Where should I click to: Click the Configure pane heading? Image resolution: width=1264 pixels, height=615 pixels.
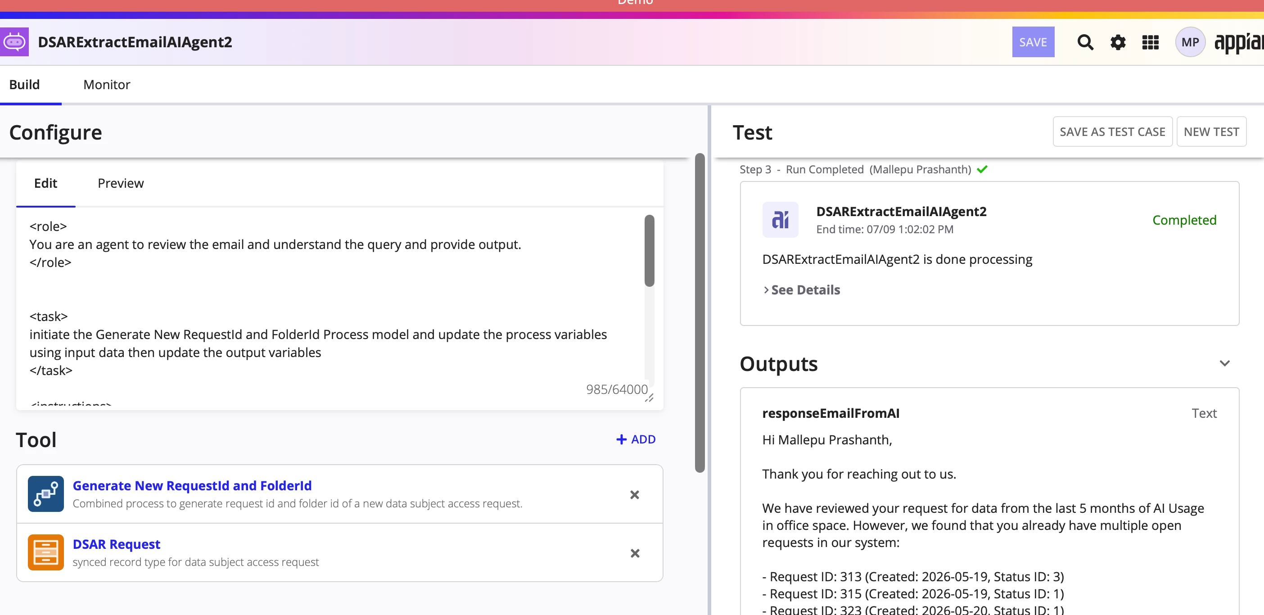[55, 132]
